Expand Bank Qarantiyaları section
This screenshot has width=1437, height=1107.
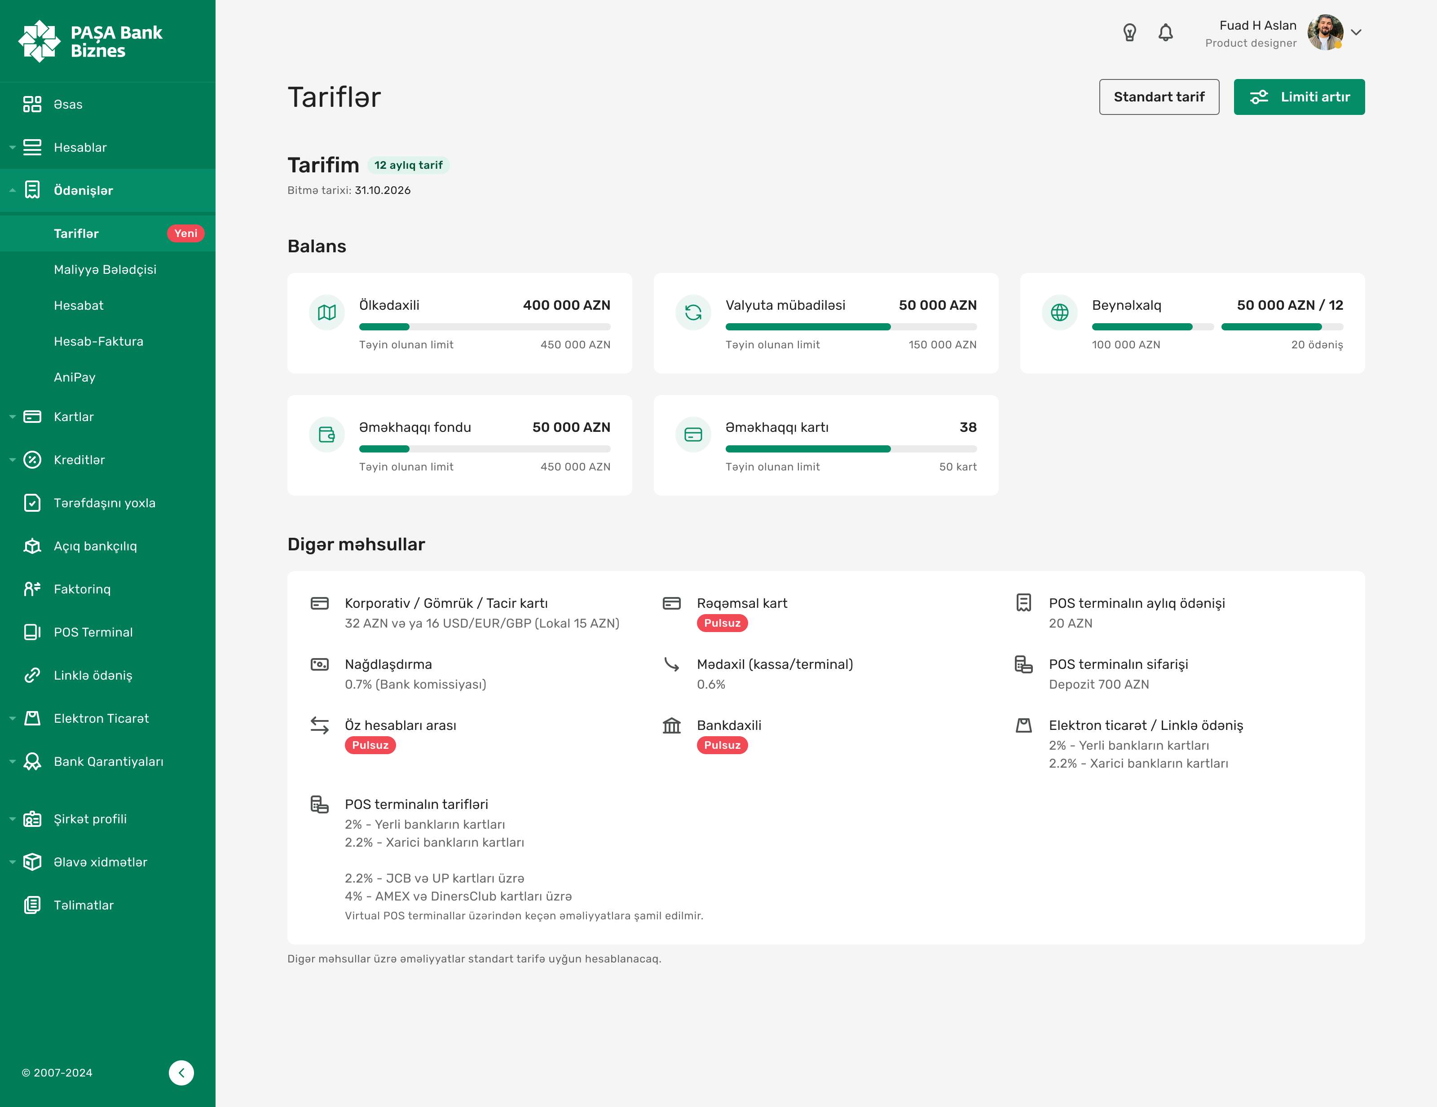[x=109, y=761]
